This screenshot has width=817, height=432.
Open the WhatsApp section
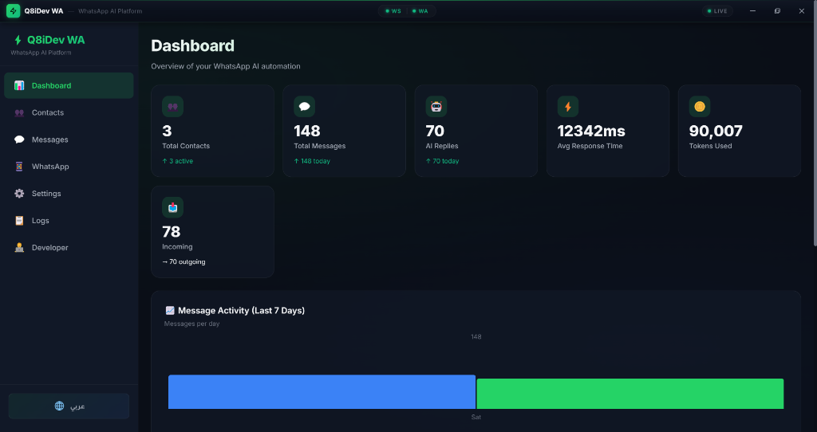(69, 167)
